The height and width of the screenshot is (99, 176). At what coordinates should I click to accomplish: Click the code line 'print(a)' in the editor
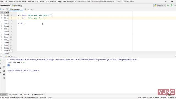[x=21, y=23]
